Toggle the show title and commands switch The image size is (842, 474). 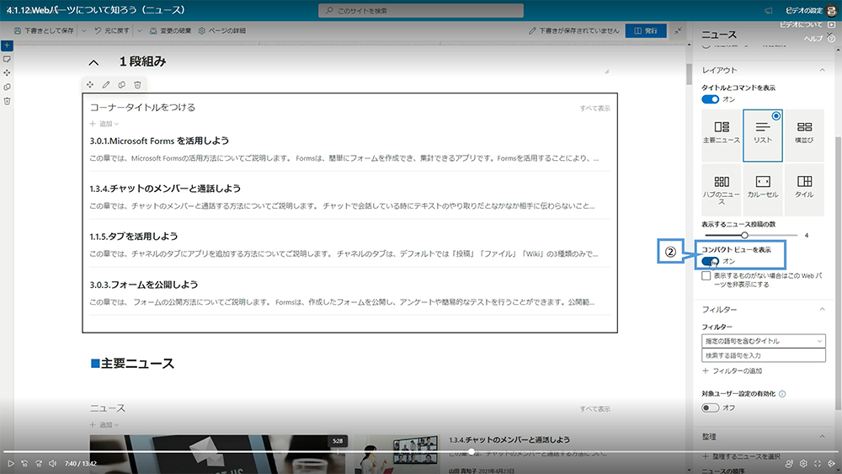[710, 99]
